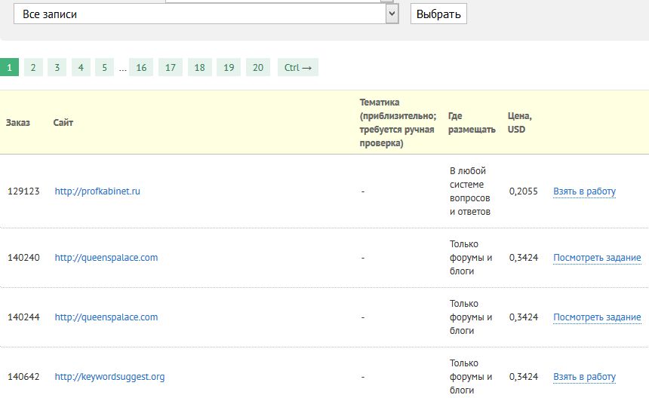The width and height of the screenshot is (649, 404).
Task: Take order 129123 via "Взять в работу"
Action: point(584,191)
